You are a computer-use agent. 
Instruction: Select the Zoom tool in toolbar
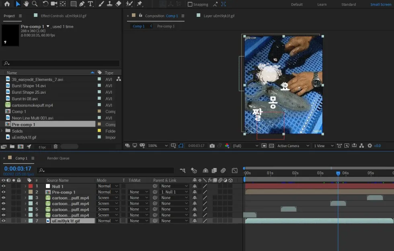coord(35,4)
